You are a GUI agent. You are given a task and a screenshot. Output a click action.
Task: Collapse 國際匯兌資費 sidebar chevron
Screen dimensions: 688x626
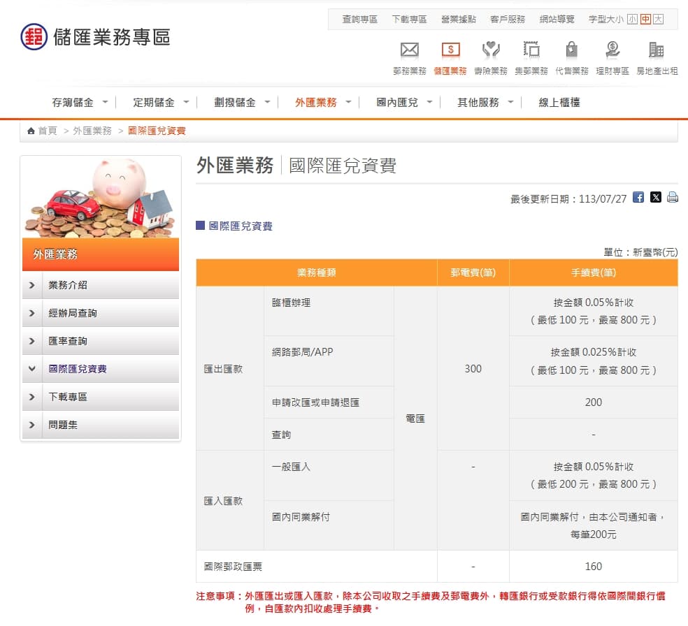(31, 369)
